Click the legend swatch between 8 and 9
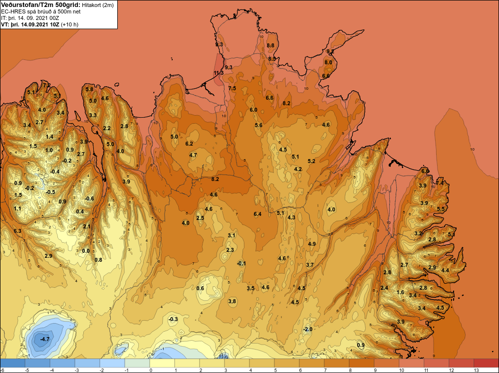The image size is (499, 373). point(361,363)
